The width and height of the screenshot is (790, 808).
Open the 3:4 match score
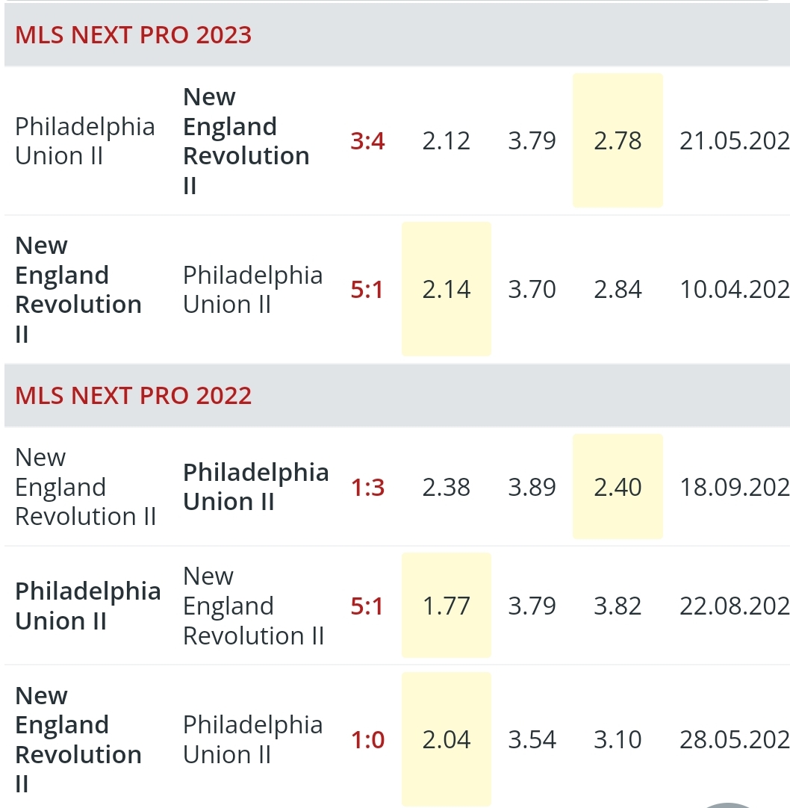(x=367, y=140)
